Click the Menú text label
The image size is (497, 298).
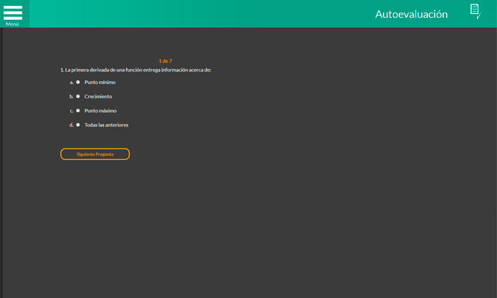(13, 24)
